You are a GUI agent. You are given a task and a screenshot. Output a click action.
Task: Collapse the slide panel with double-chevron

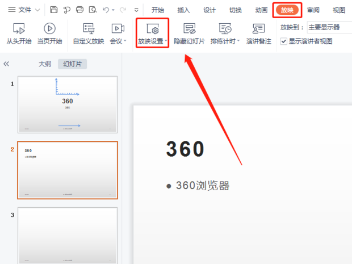pos(6,64)
